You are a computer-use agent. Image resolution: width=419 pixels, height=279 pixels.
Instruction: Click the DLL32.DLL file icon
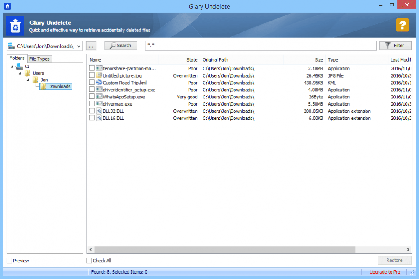tap(99, 111)
